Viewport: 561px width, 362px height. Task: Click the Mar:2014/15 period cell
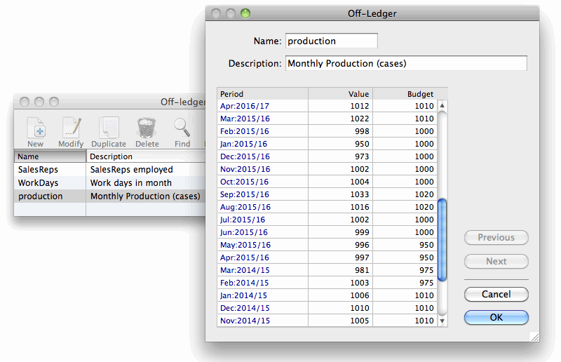coord(262,270)
